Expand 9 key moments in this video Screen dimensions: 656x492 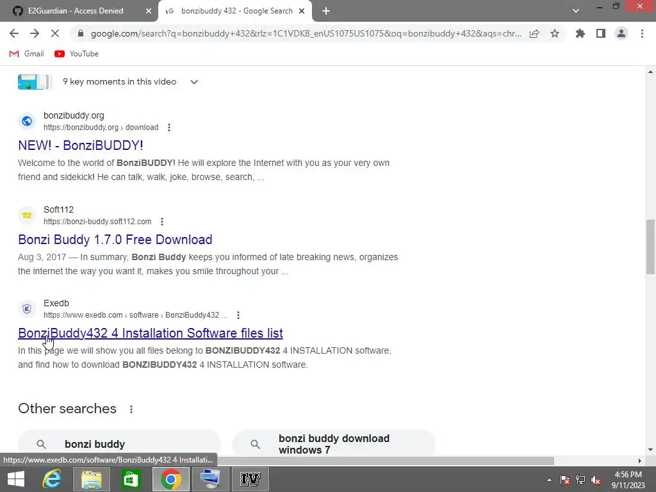point(193,82)
